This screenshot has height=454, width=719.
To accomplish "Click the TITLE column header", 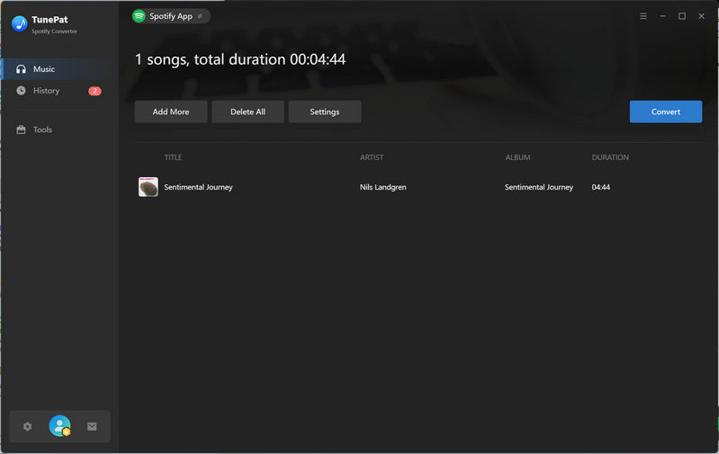I will coord(173,157).
